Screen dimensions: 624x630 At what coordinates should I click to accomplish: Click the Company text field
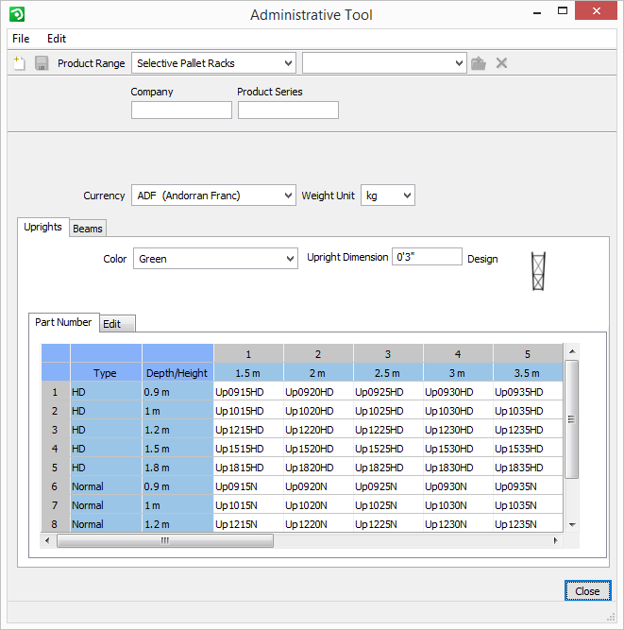point(181,111)
